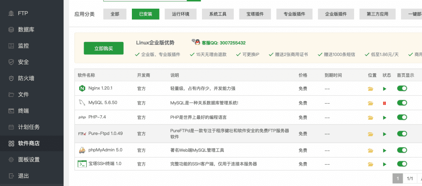
Task: Open the FTP sidebar icon
Action: click(x=11, y=13)
